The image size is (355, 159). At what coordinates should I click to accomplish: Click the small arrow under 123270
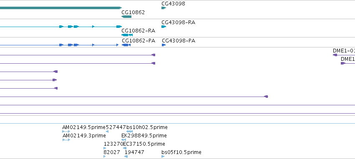pyautogui.click(x=105, y=148)
